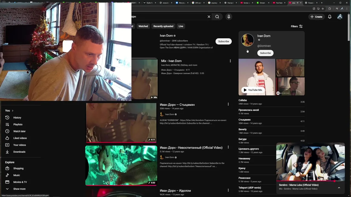
Task: Play Beverly from the track list
Action: click(x=271, y=131)
